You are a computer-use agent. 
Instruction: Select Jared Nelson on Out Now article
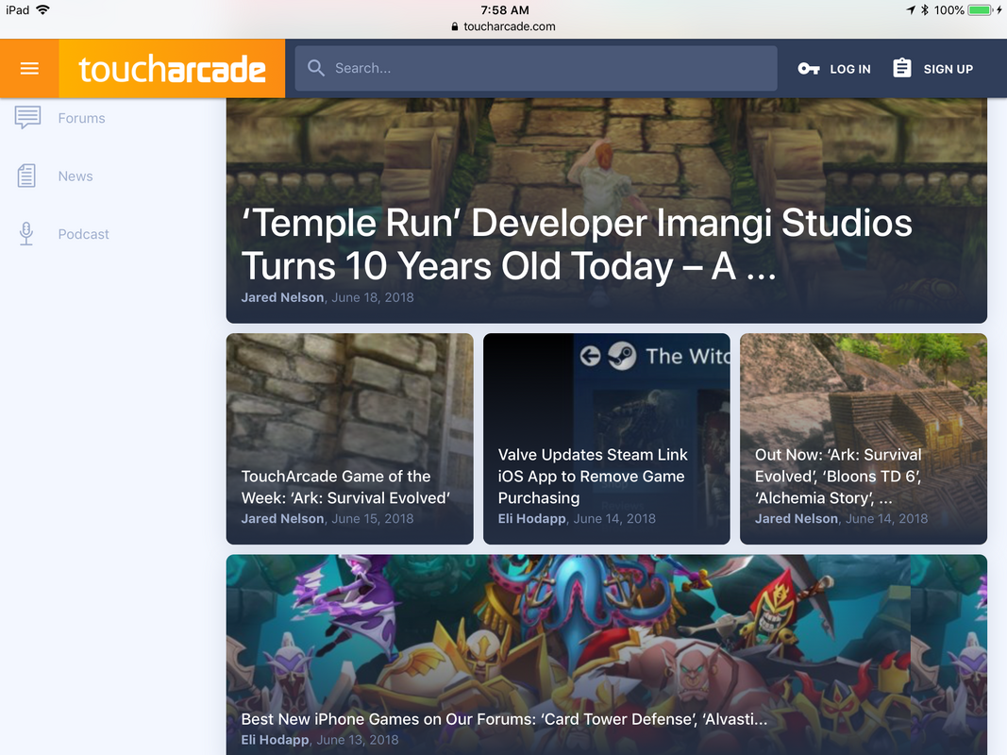(x=797, y=518)
